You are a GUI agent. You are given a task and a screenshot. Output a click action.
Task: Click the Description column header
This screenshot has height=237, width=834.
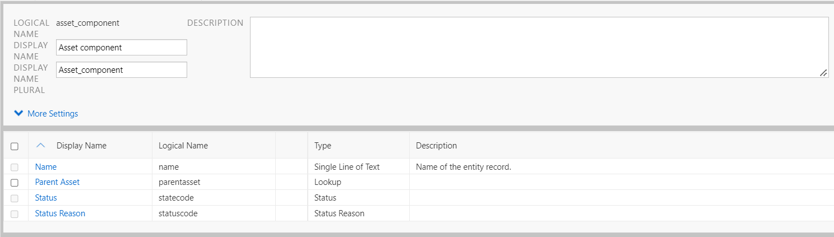click(x=436, y=146)
